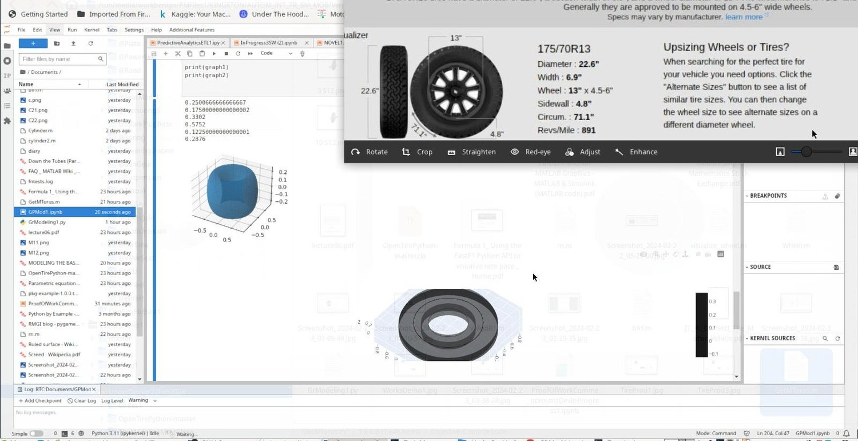Open the cell type Code dropdown
The height and width of the screenshot is (441, 858).
click(276, 53)
